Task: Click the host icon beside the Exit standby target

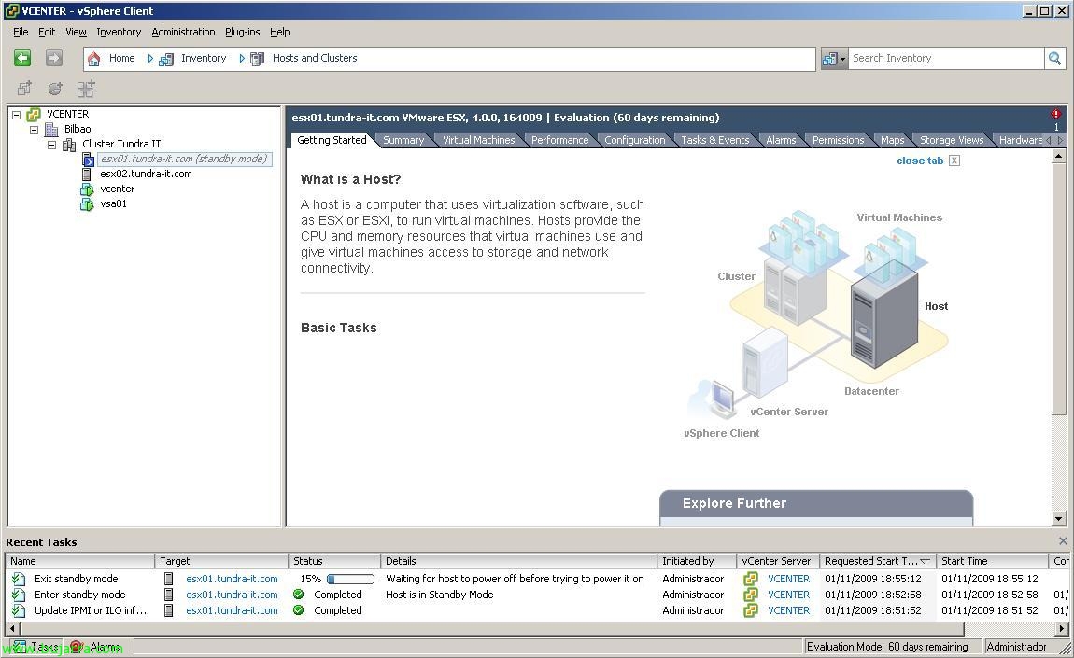Action: pyautogui.click(x=168, y=579)
